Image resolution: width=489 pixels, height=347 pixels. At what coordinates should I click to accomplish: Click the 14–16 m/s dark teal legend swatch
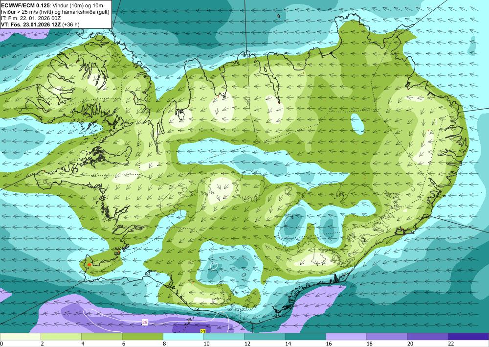tap(306, 337)
